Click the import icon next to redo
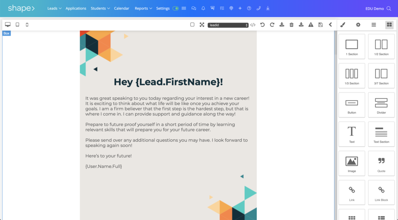The height and width of the screenshot is (220, 398). click(x=282, y=25)
